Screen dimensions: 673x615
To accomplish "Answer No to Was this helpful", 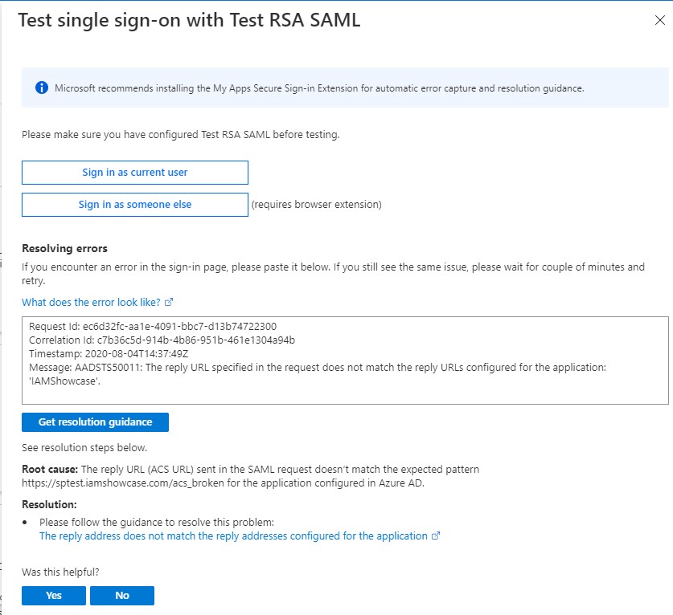I will (x=122, y=596).
